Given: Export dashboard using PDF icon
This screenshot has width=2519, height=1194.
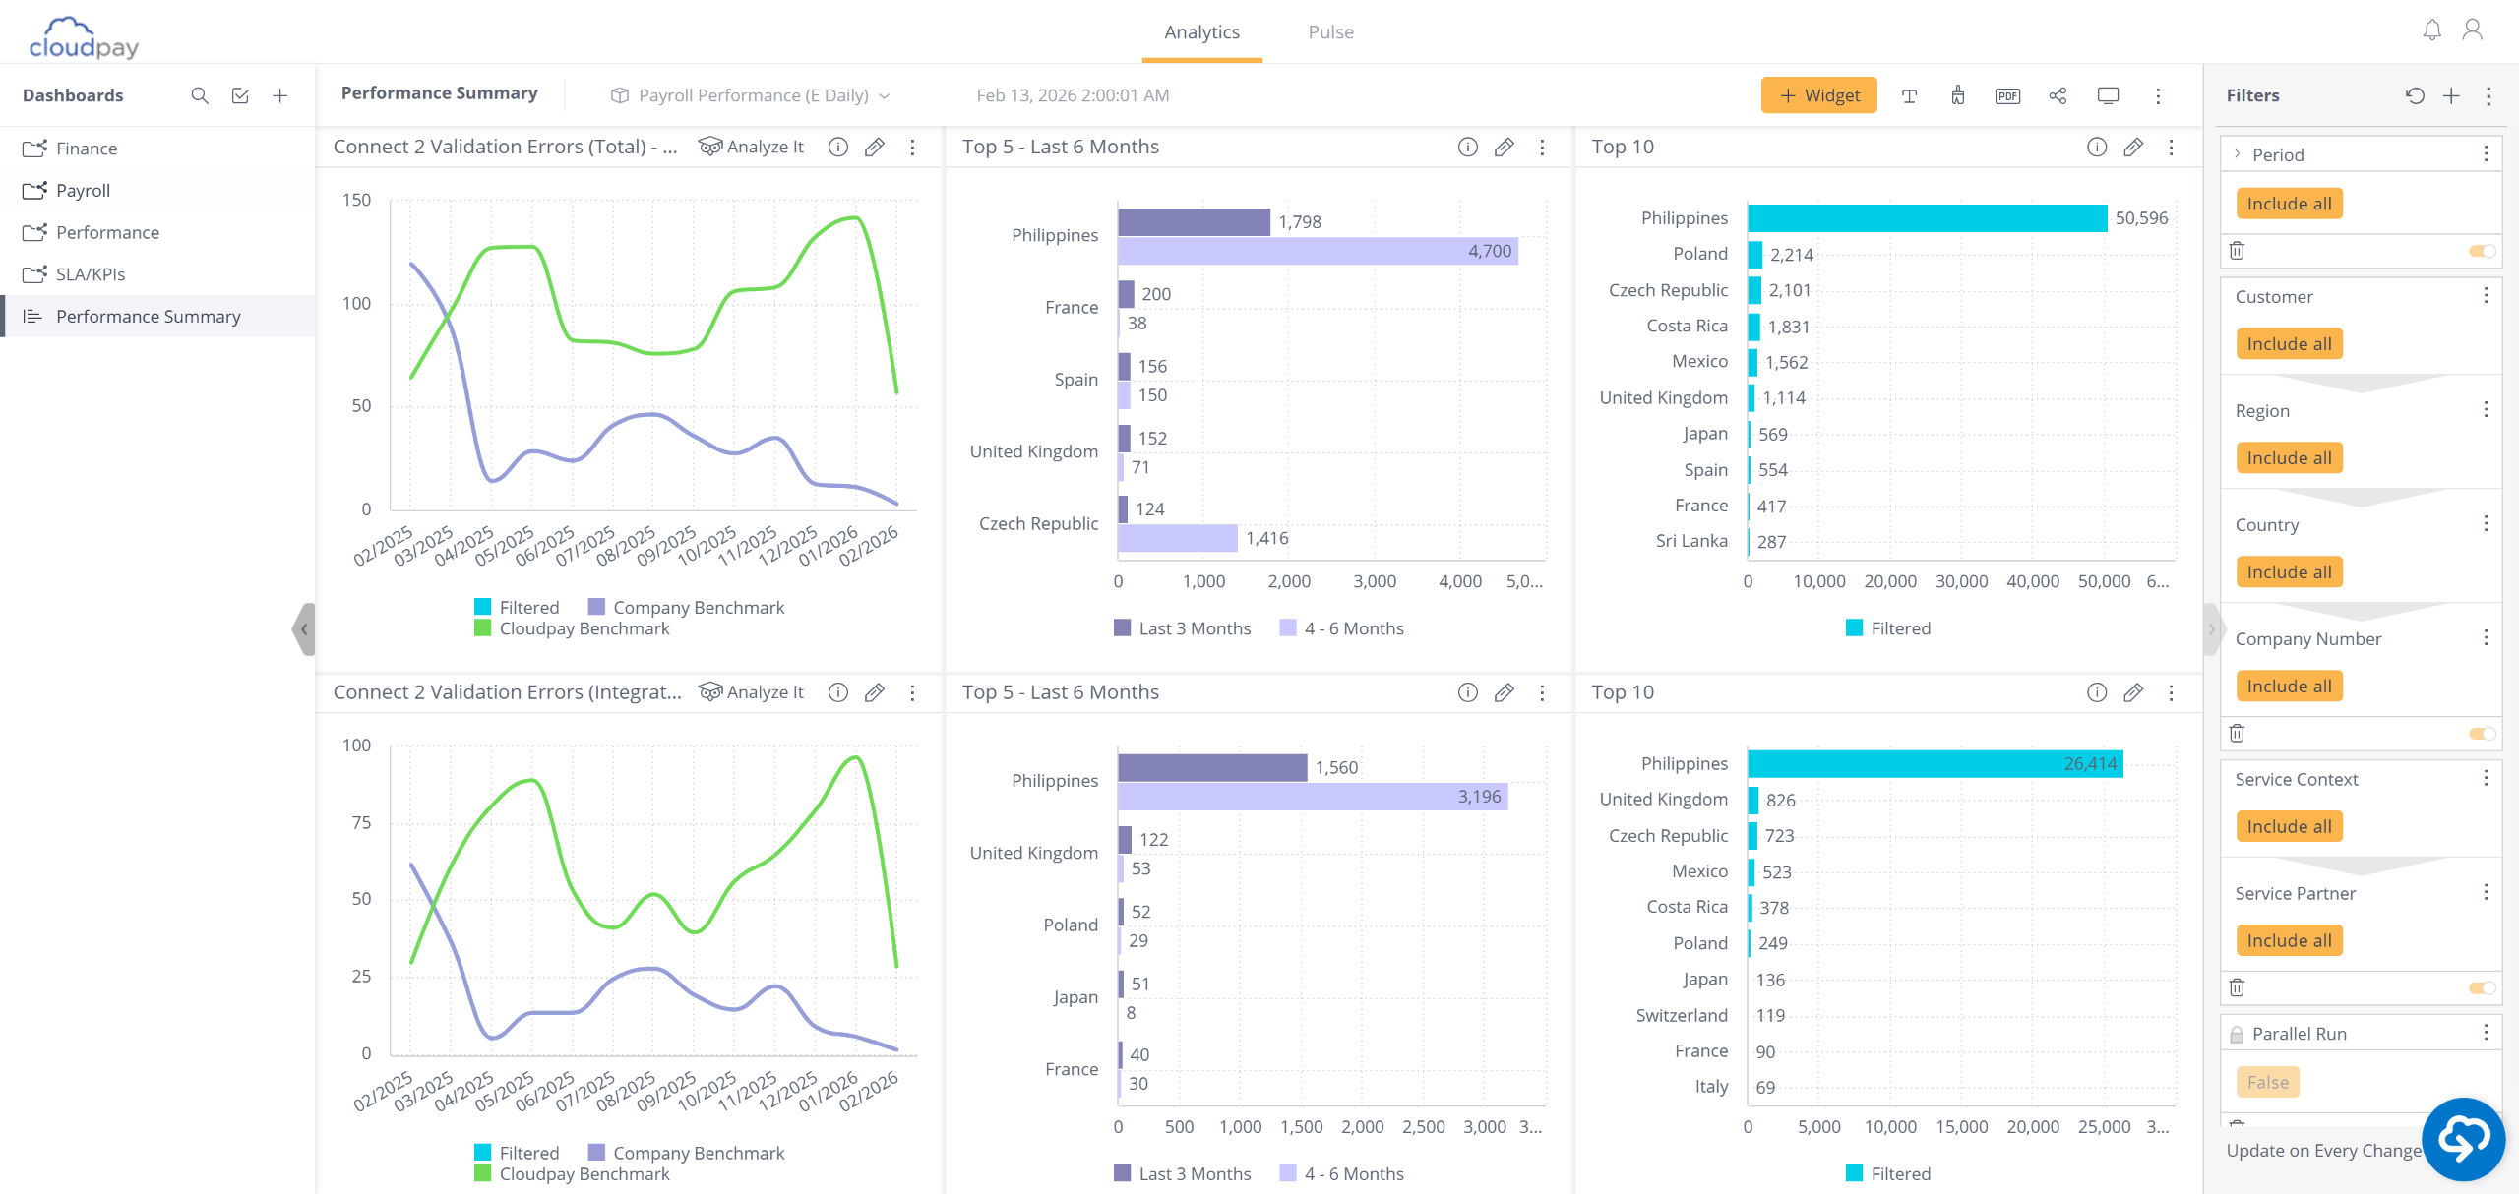Looking at the screenshot, I should tap(2007, 95).
